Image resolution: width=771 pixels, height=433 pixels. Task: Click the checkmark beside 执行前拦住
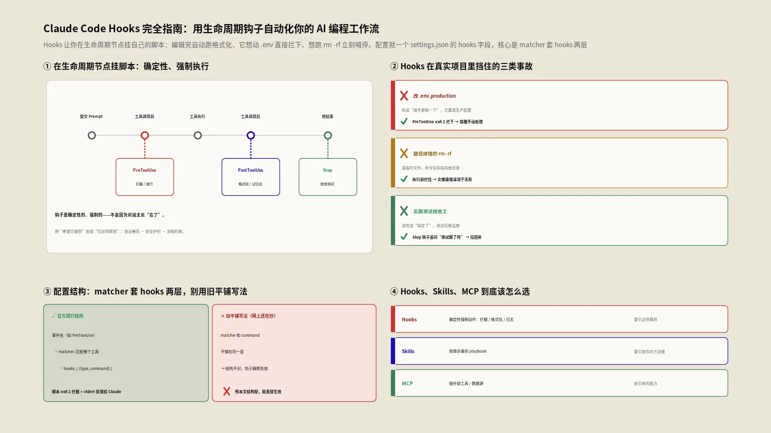(404, 179)
